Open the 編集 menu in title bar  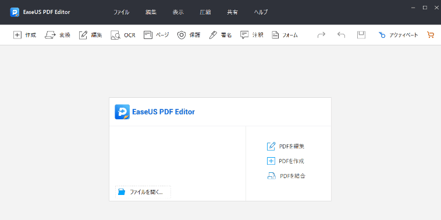point(151,12)
